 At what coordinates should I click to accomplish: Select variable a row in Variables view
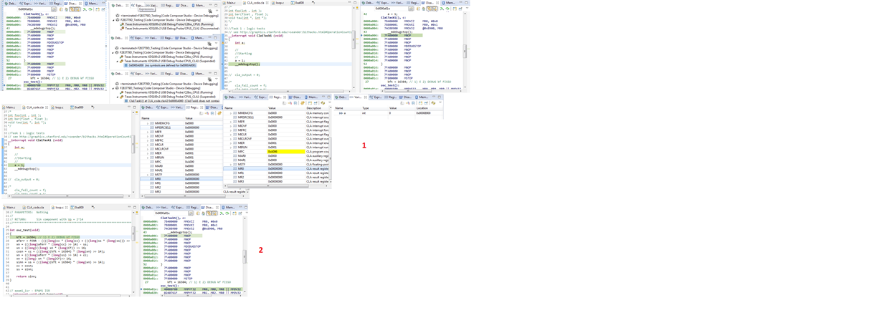click(389, 113)
